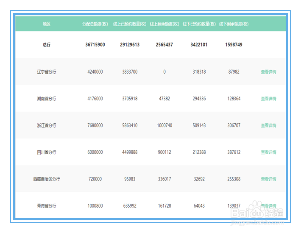The image size is (301, 233).
Task: Select the 浙江省分行 row name
Action: point(47,126)
